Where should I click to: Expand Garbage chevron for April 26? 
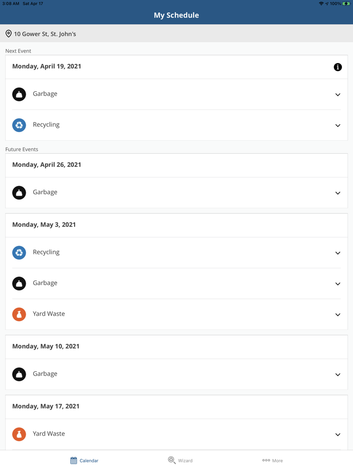click(x=338, y=193)
